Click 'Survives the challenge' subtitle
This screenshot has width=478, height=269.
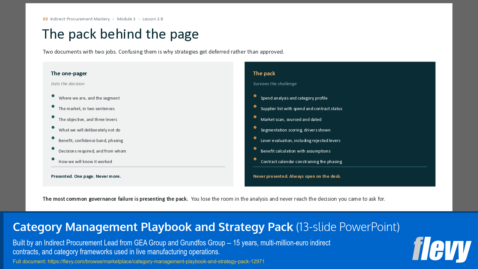pos(275,84)
